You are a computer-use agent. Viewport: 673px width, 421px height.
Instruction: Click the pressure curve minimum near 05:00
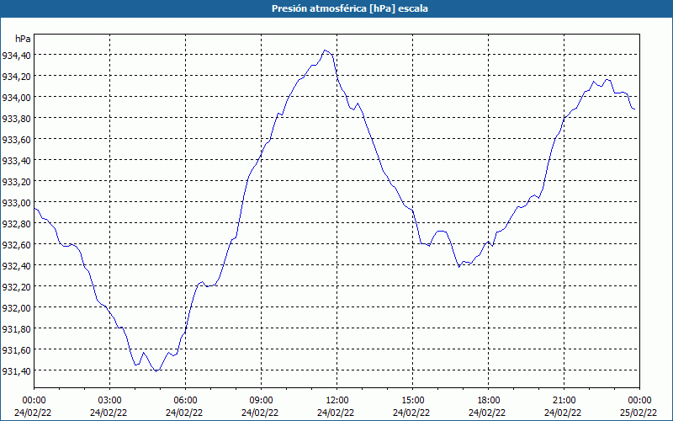click(x=156, y=370)
